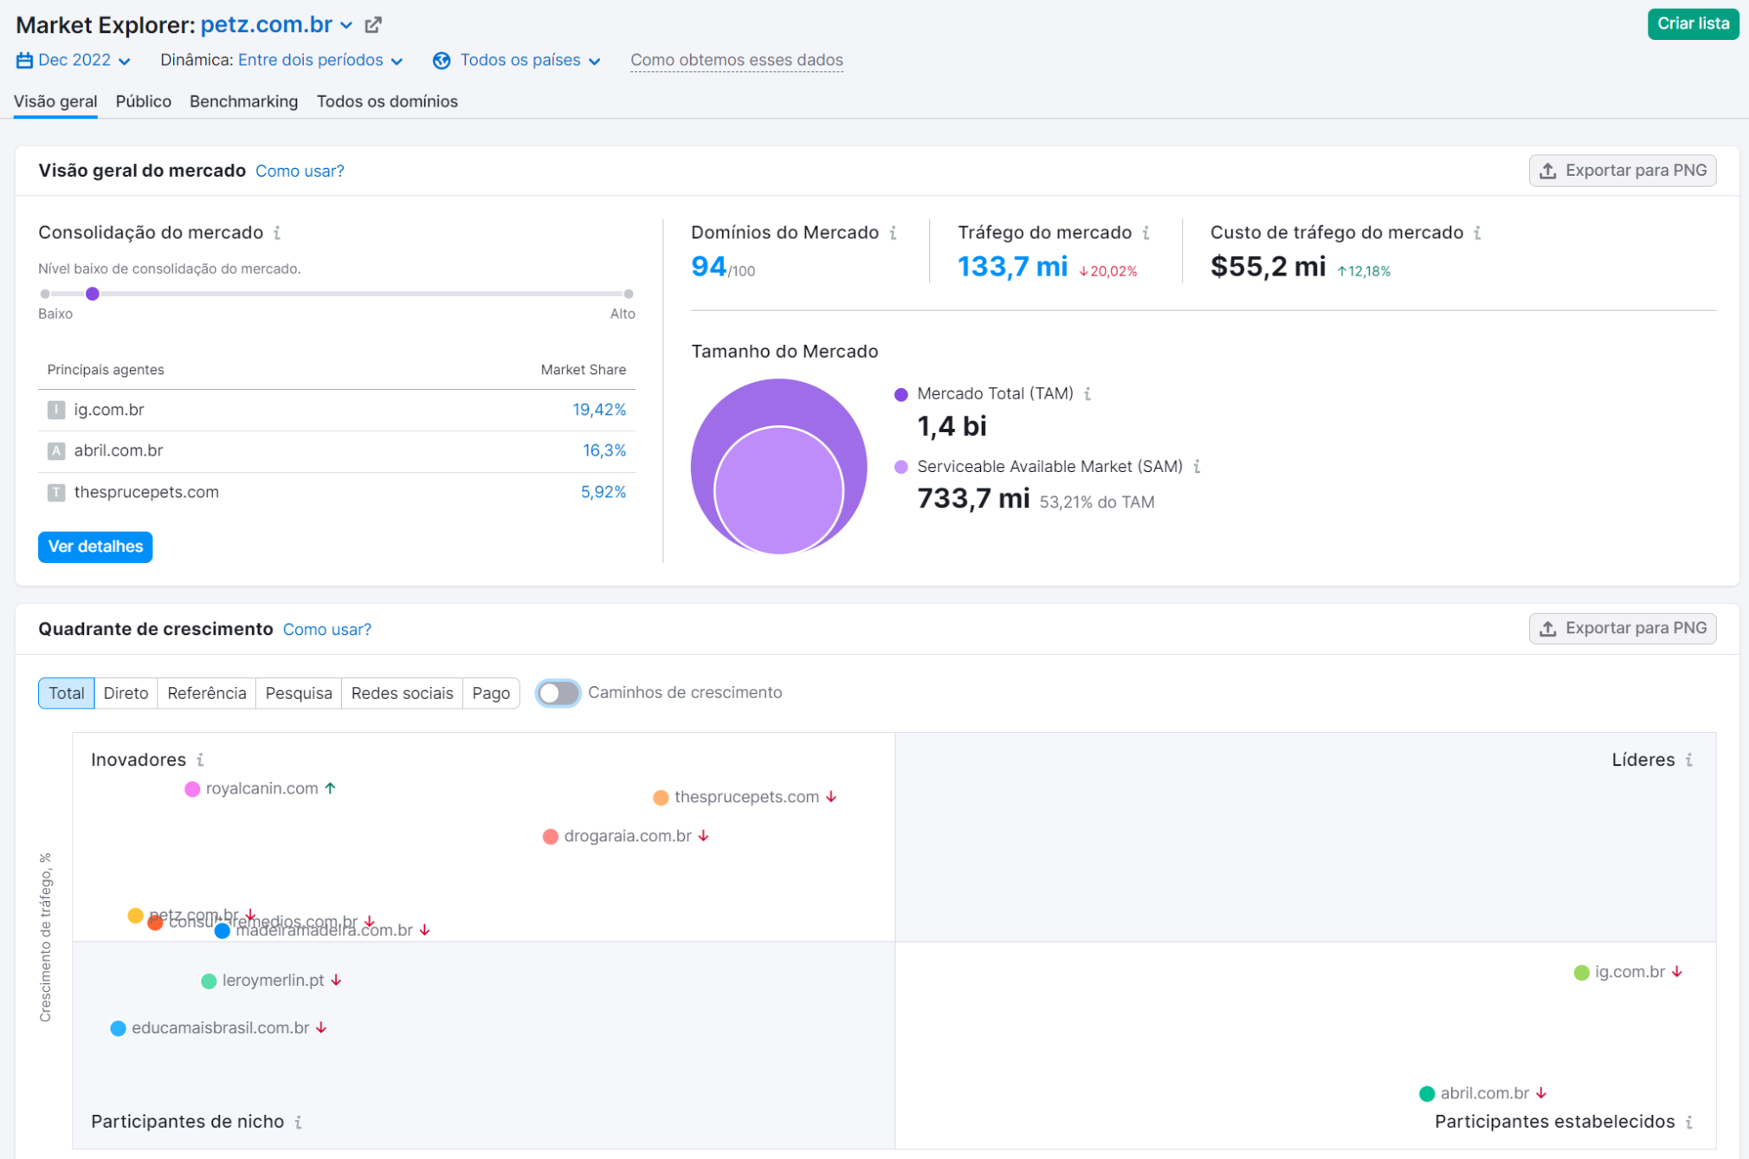Click the 16,3% market share value
Image resolution: width=1749 pixels, height=1159 pixels.
[x=604, y=451]
